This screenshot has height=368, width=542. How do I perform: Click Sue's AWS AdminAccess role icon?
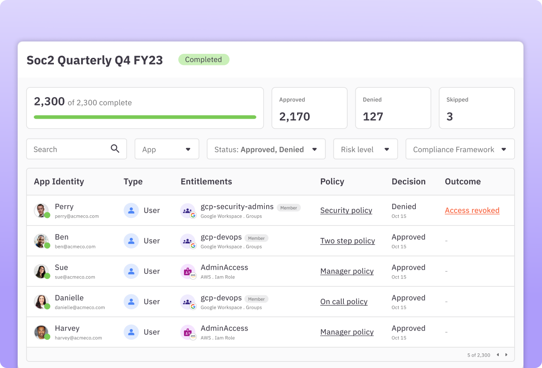coord(188,272)
